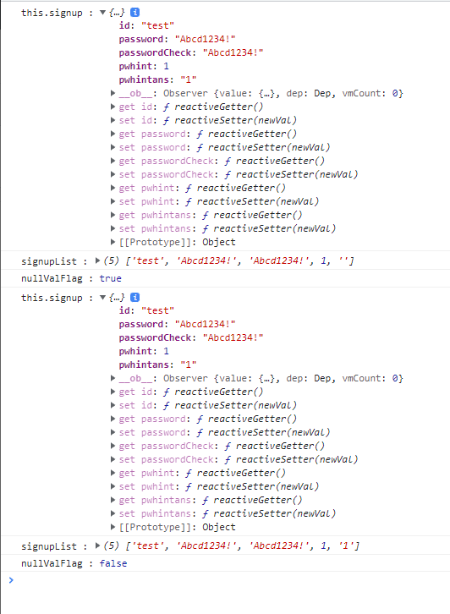The width and height of the screenshot is (450, 614).
Task: Expand the signupList array ending with '1'
Action: (97, 545)
